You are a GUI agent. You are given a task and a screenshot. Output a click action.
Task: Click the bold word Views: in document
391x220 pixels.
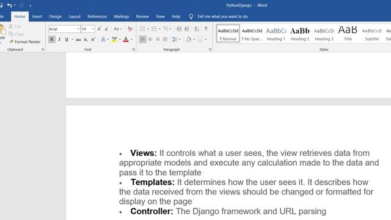(x=144, y=153)
